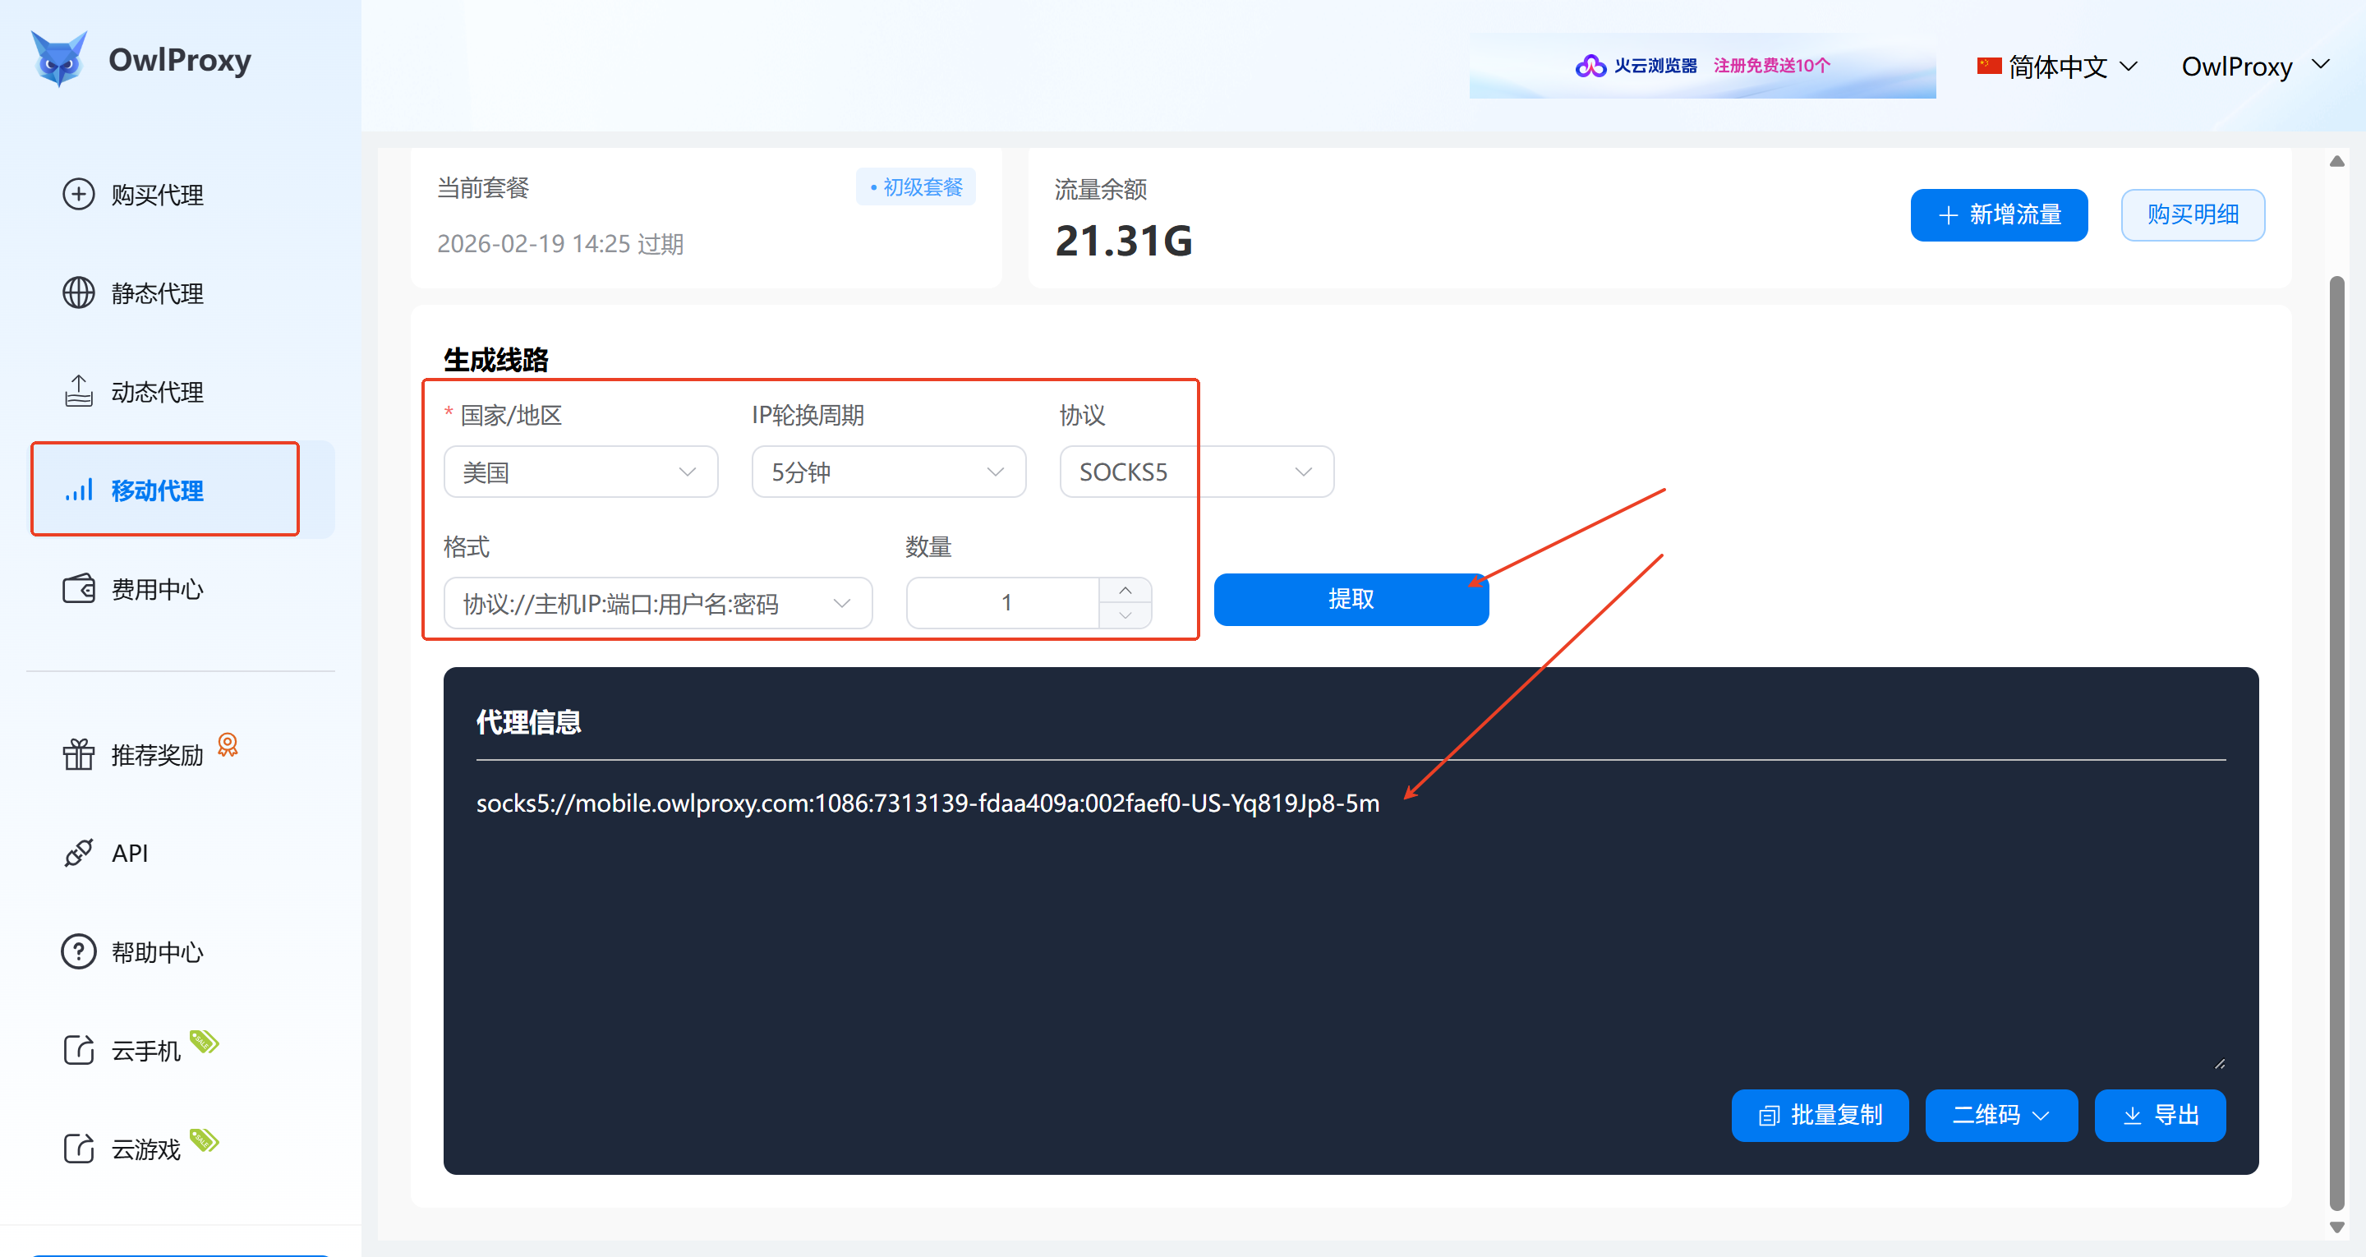The height and width of the screenshot is (1257, 2366).
Task: Open the 国家/地区 dropdown showing 美国
Action: [x=579, y=472]
